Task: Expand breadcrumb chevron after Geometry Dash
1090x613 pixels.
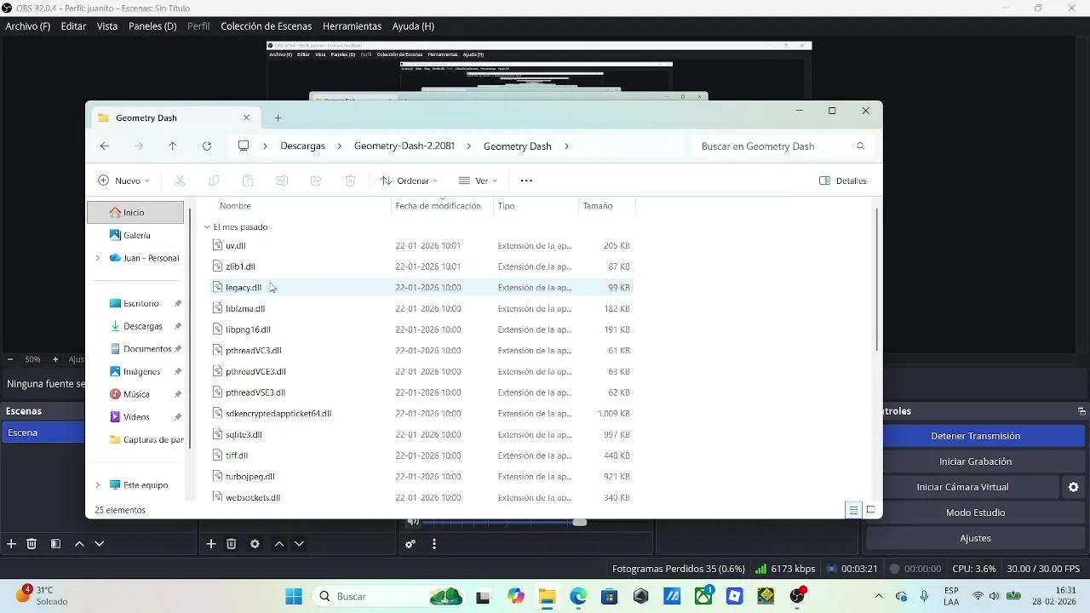Action: (566, 146)
